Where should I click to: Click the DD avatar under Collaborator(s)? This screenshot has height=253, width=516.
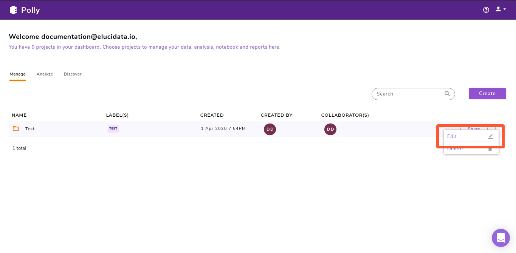click(x=330, y=129)
